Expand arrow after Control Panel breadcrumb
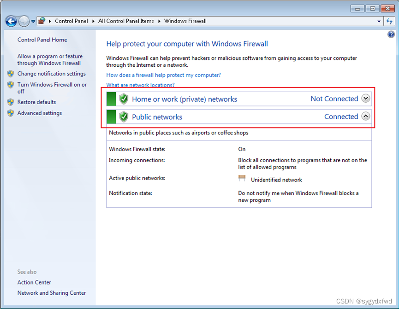 point(93,21)
